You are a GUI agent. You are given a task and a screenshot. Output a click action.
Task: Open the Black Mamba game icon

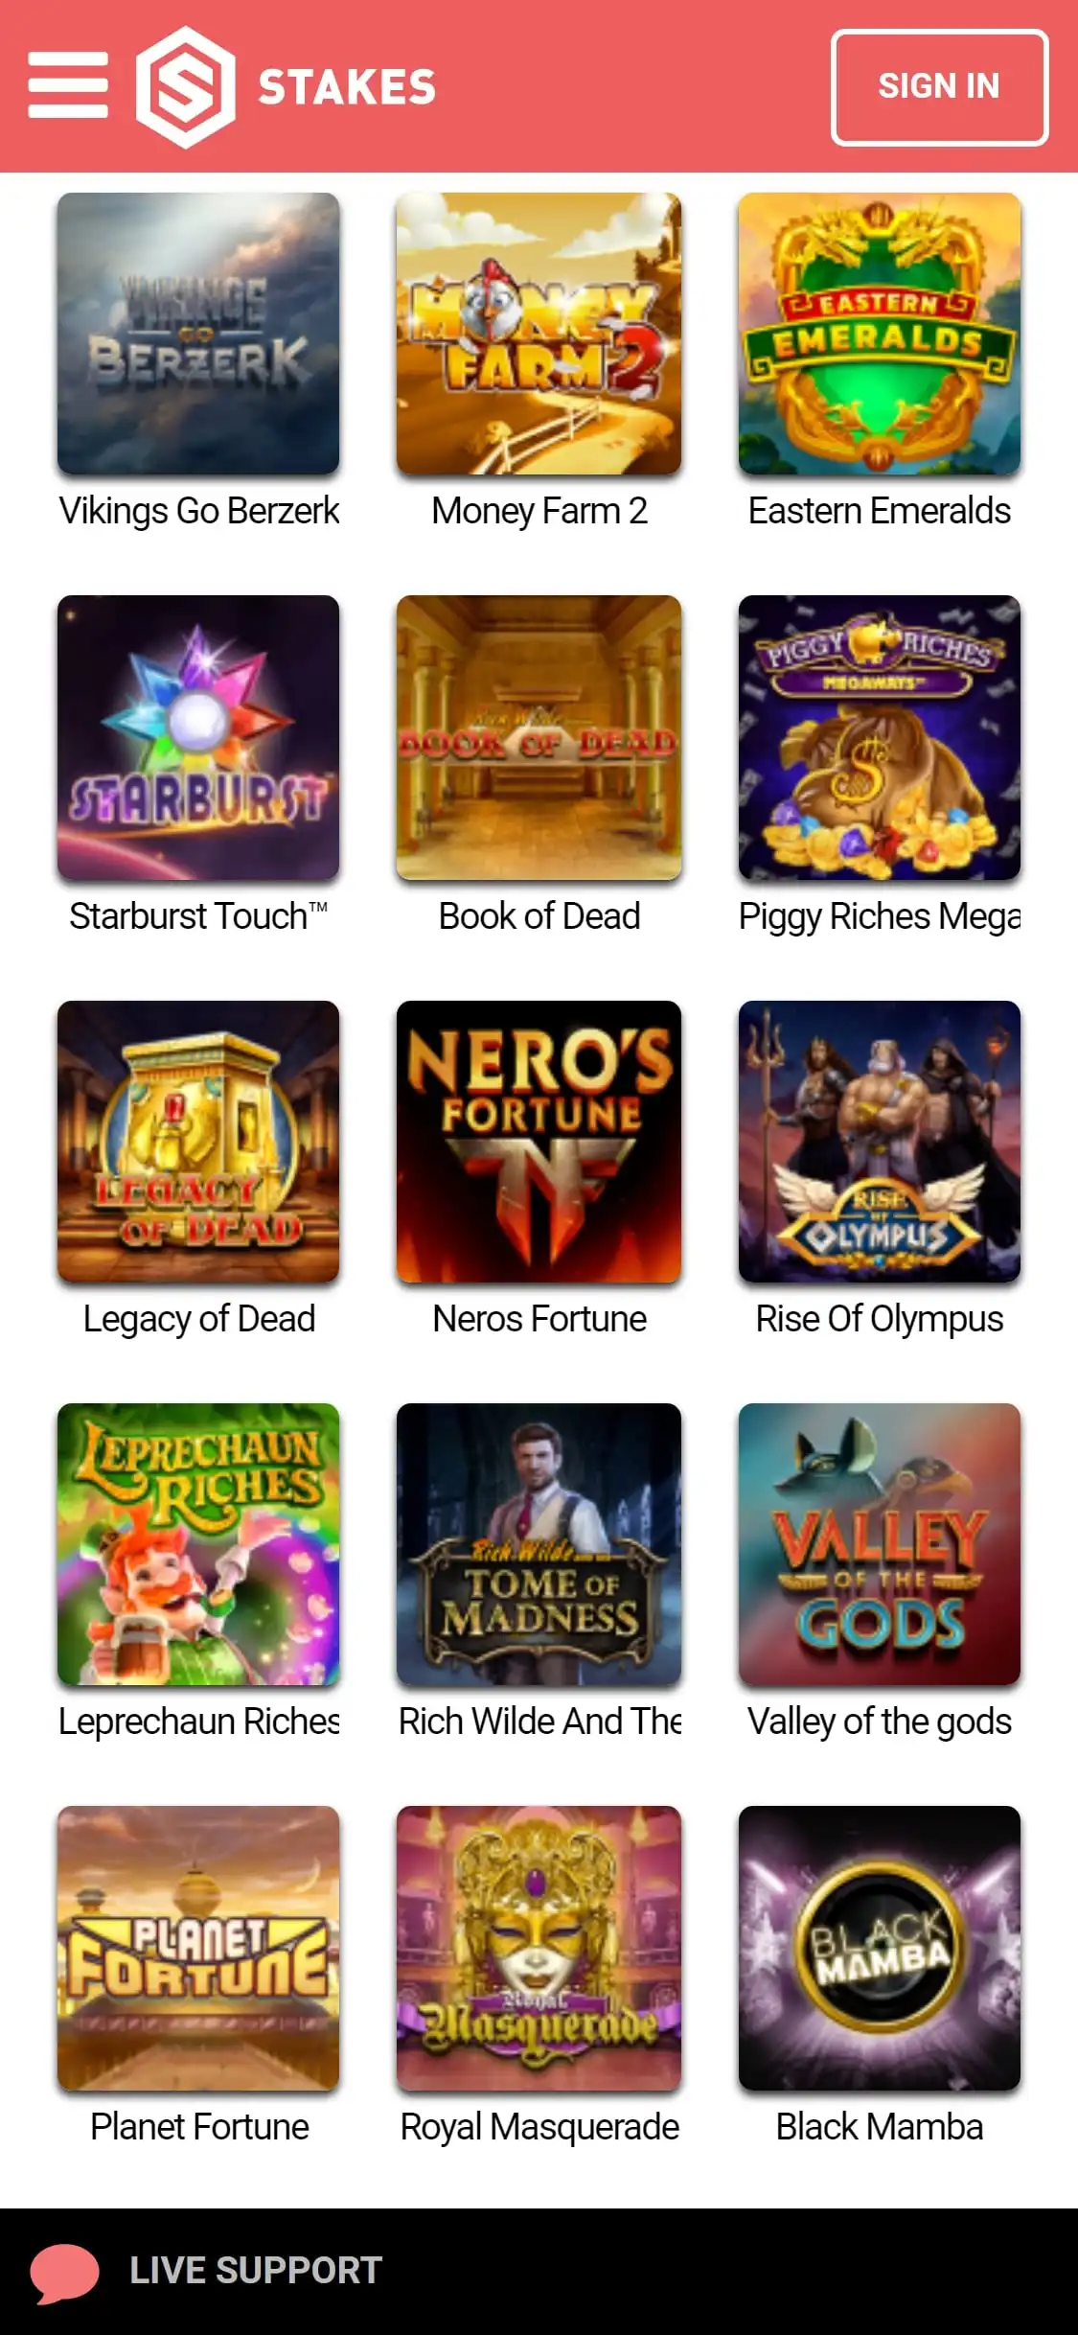(x=880, y=1948)
